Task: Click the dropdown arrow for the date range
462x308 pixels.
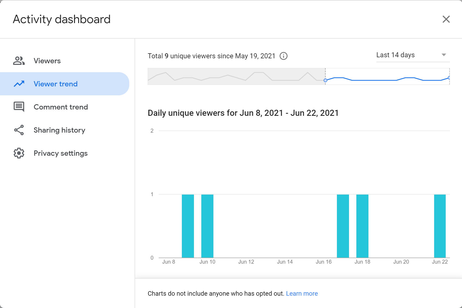Action: click(444, 55)
